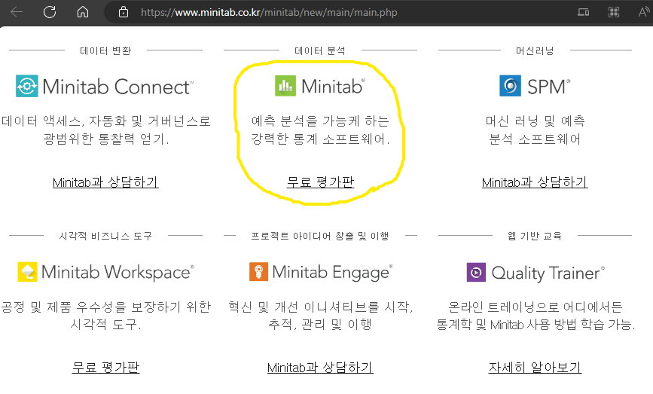
Task: Open Minitab과 상담하기 link under Minitab Engage
Action: 320,368
